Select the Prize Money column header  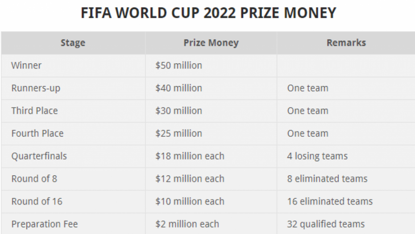(x=211, y=43)
